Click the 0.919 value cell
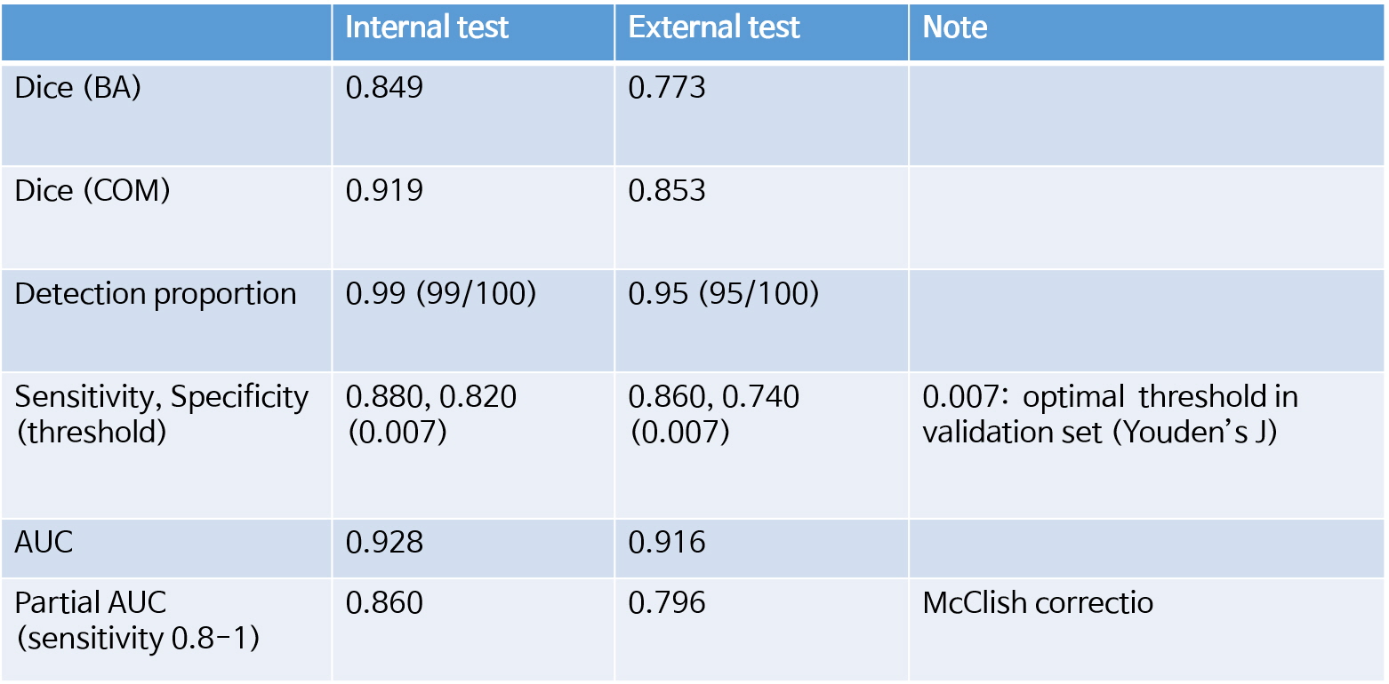Screen dimensions: 1389x684 coord(384,191)
